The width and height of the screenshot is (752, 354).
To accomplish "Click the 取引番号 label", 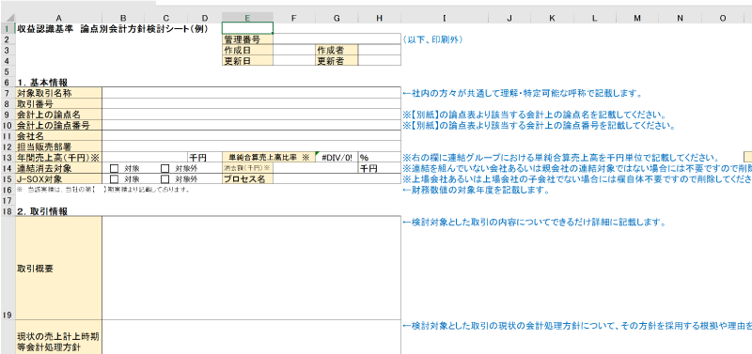I will click(58, 104).
